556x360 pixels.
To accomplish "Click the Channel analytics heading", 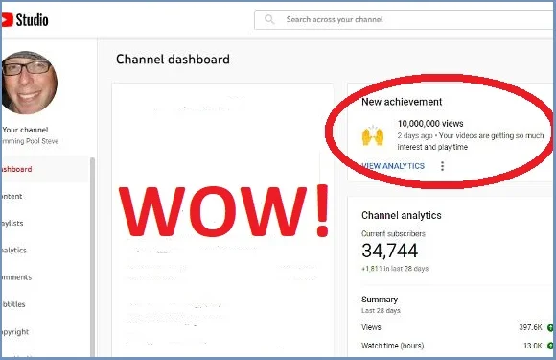I will pyautogui.click(x=402, y=215).
